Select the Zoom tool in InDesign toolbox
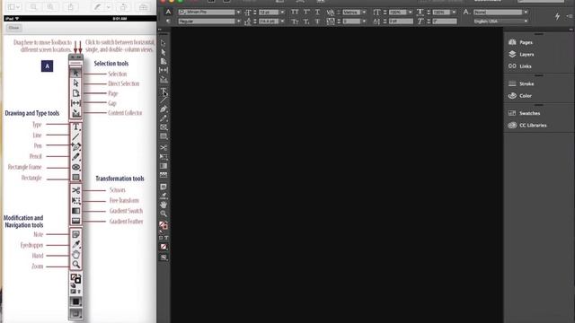The image size is (575, 323). pos(164,214)
